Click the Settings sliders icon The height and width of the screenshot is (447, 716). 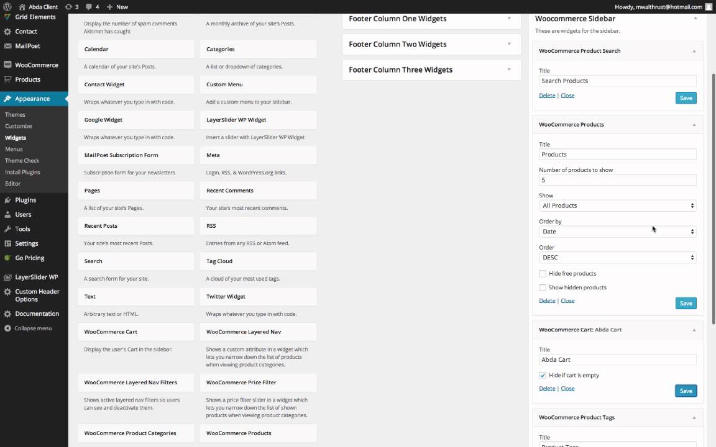coord(7,243)
